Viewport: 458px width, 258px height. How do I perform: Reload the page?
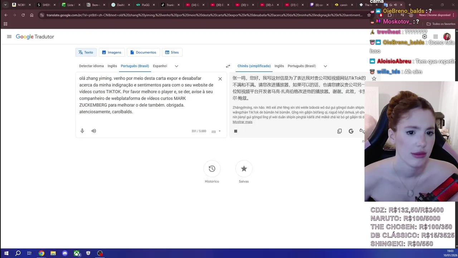tap(23, 15)
